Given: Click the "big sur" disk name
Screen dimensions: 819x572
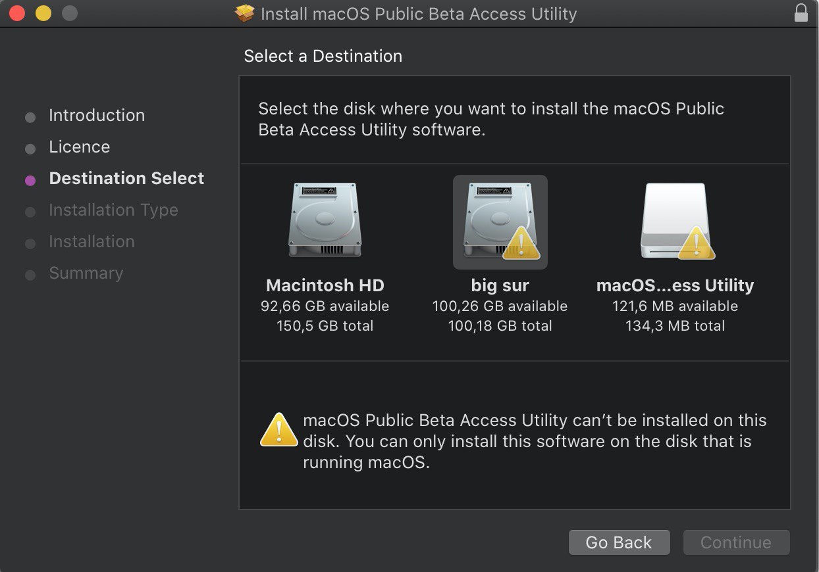Looking at the screenshot, I should click(x=500, y=285).
